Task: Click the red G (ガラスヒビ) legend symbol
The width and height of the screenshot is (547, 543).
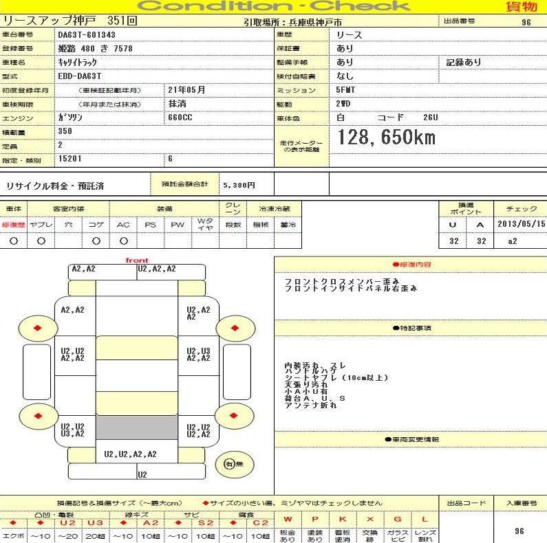Action: (x=397, y=519)
